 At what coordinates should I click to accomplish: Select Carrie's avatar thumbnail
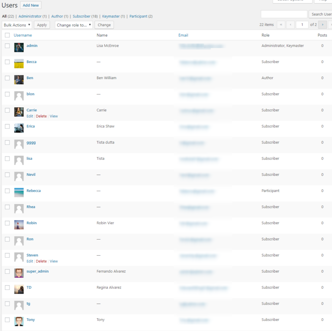(x=18, y=112)
